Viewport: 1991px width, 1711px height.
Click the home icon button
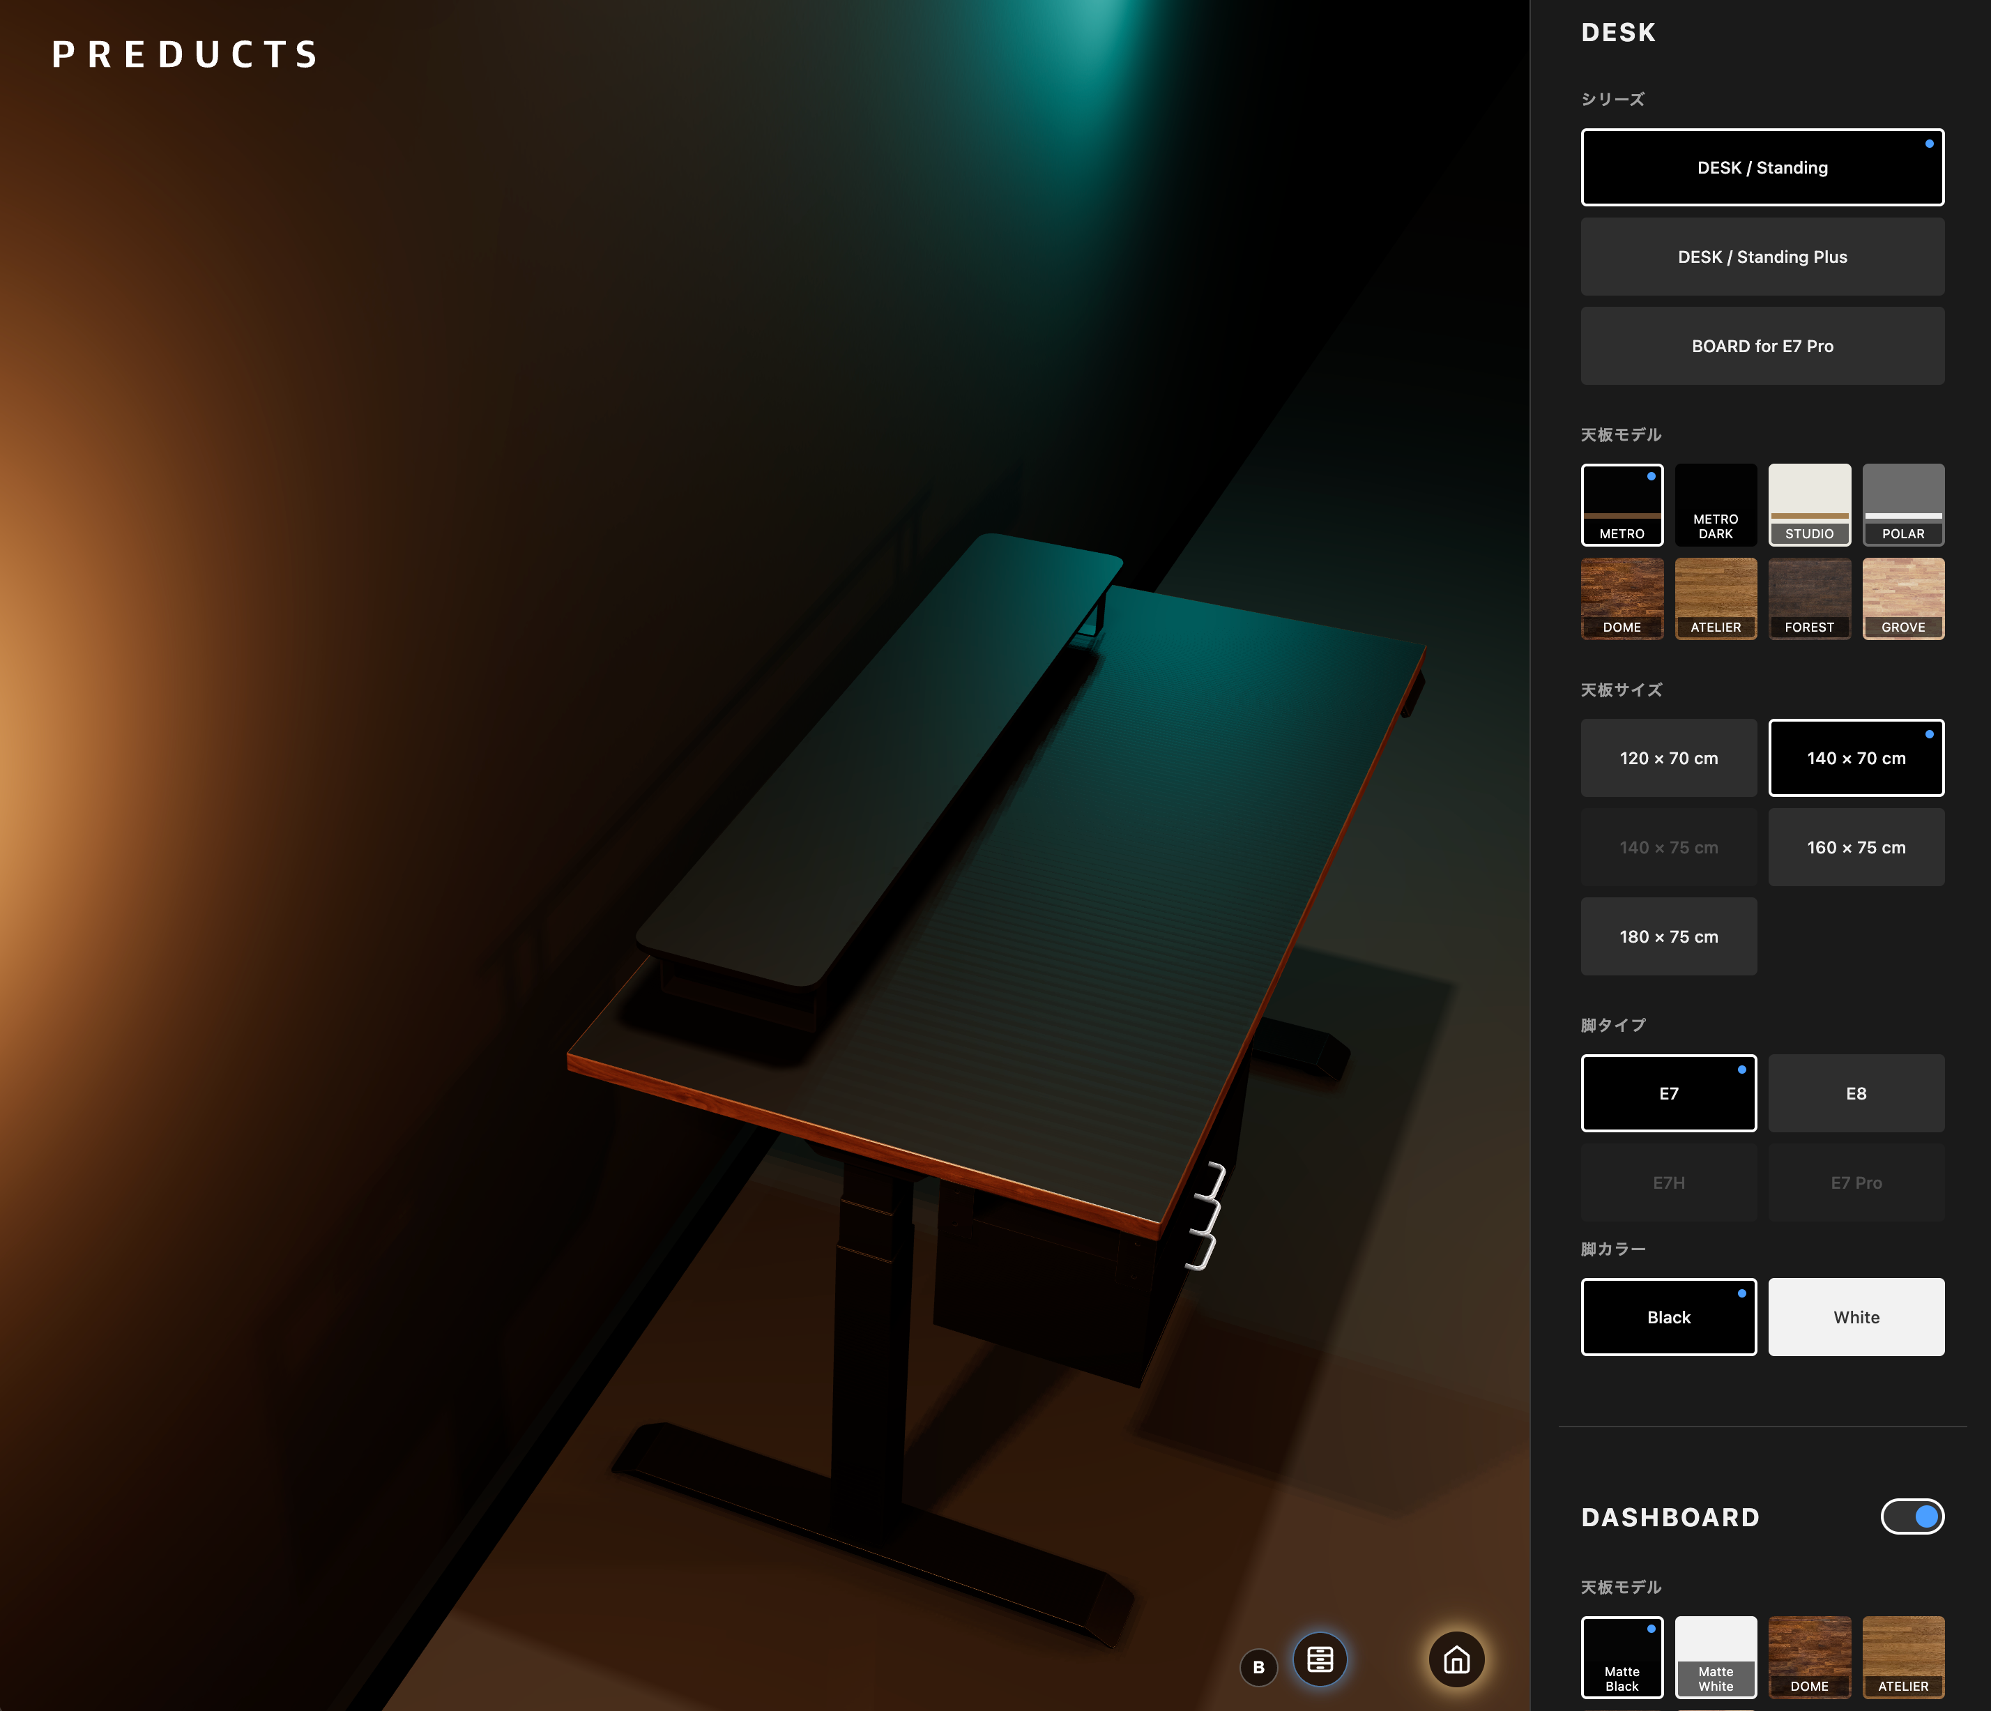(x=1456, y=1659)
